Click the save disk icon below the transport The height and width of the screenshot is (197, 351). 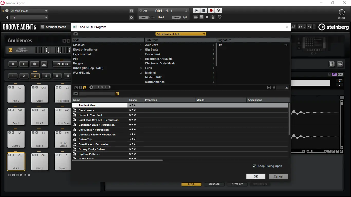coord(201,17)
